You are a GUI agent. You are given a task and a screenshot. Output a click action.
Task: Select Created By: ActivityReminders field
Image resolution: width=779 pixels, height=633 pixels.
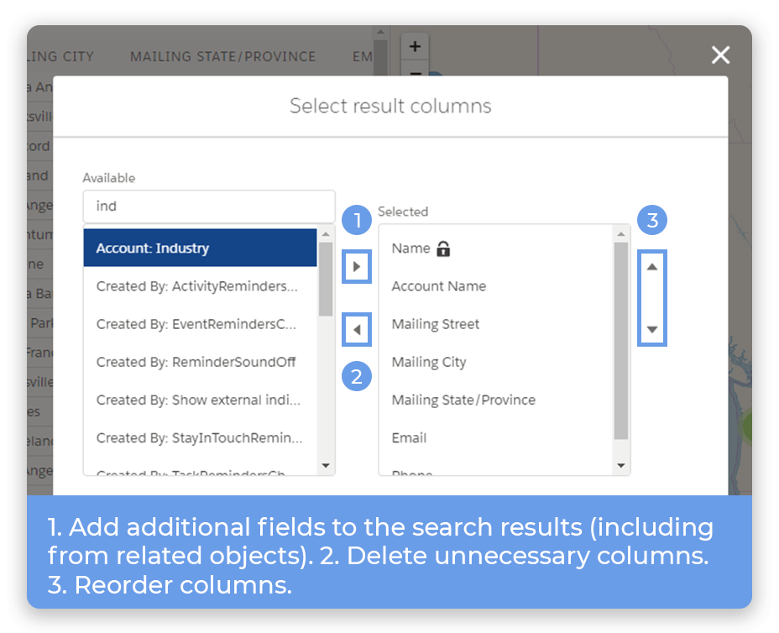pos(200,286)
